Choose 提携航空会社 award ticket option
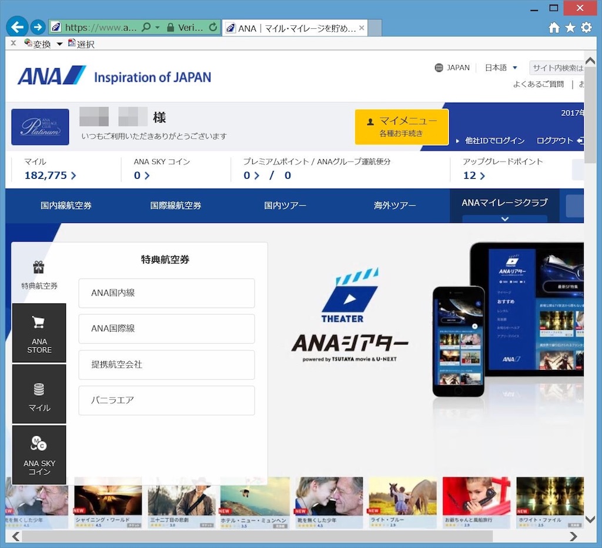The height and width of the screenshot is (548, 602). click(166, 365)
